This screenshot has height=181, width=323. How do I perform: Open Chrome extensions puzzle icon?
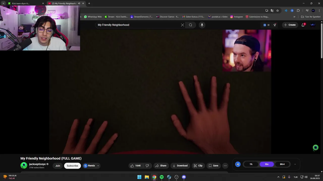tap(298, 11)
